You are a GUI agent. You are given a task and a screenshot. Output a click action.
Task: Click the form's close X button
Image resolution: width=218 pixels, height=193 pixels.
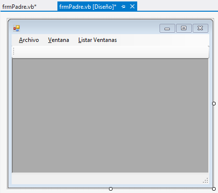[x=200, y=28]
